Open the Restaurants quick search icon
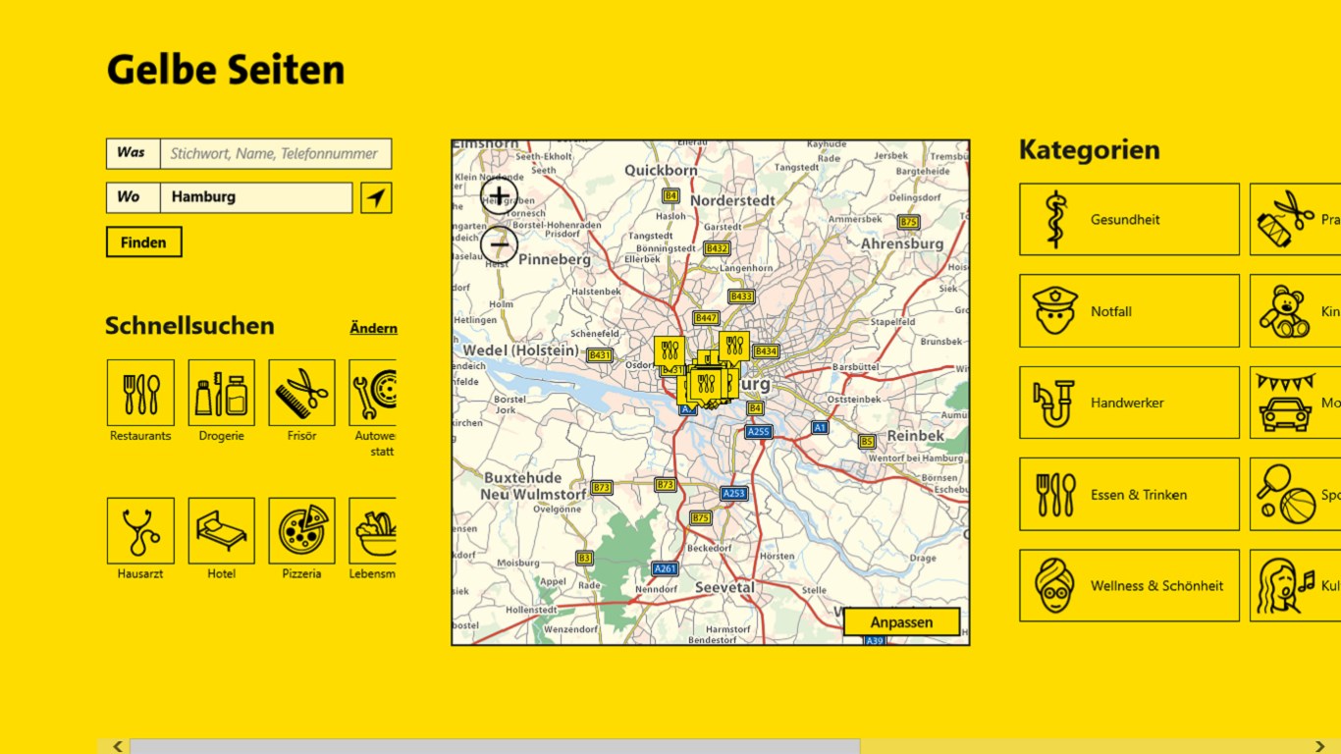 coord(140,393)
